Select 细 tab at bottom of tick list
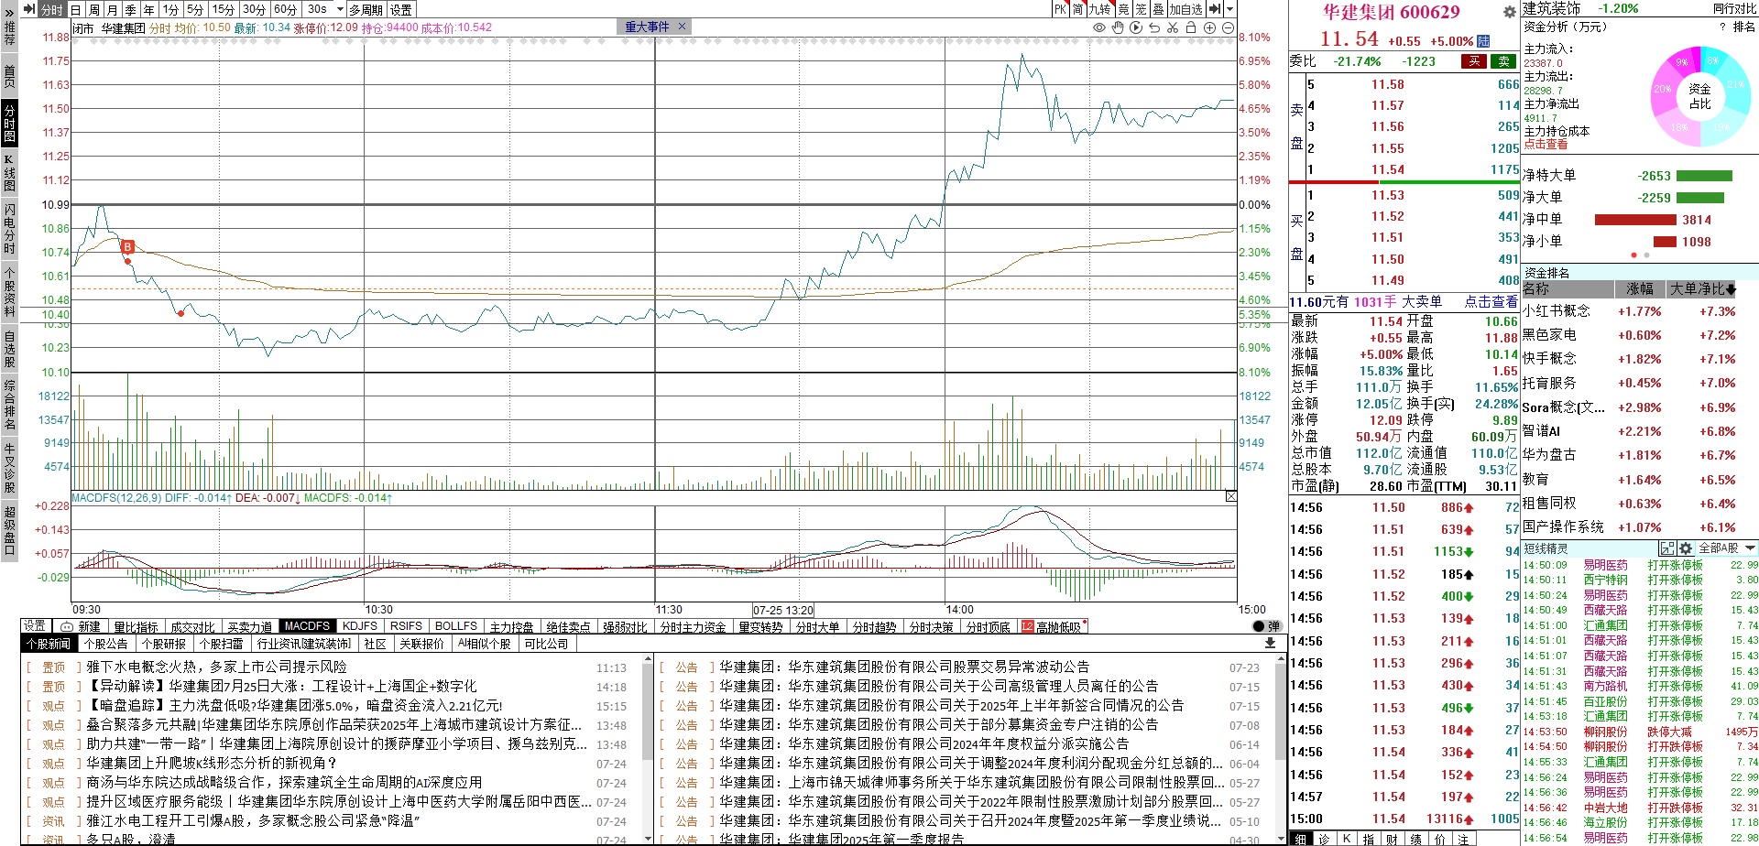Viewport: 1759px width, 846px height. (1301, 838)
